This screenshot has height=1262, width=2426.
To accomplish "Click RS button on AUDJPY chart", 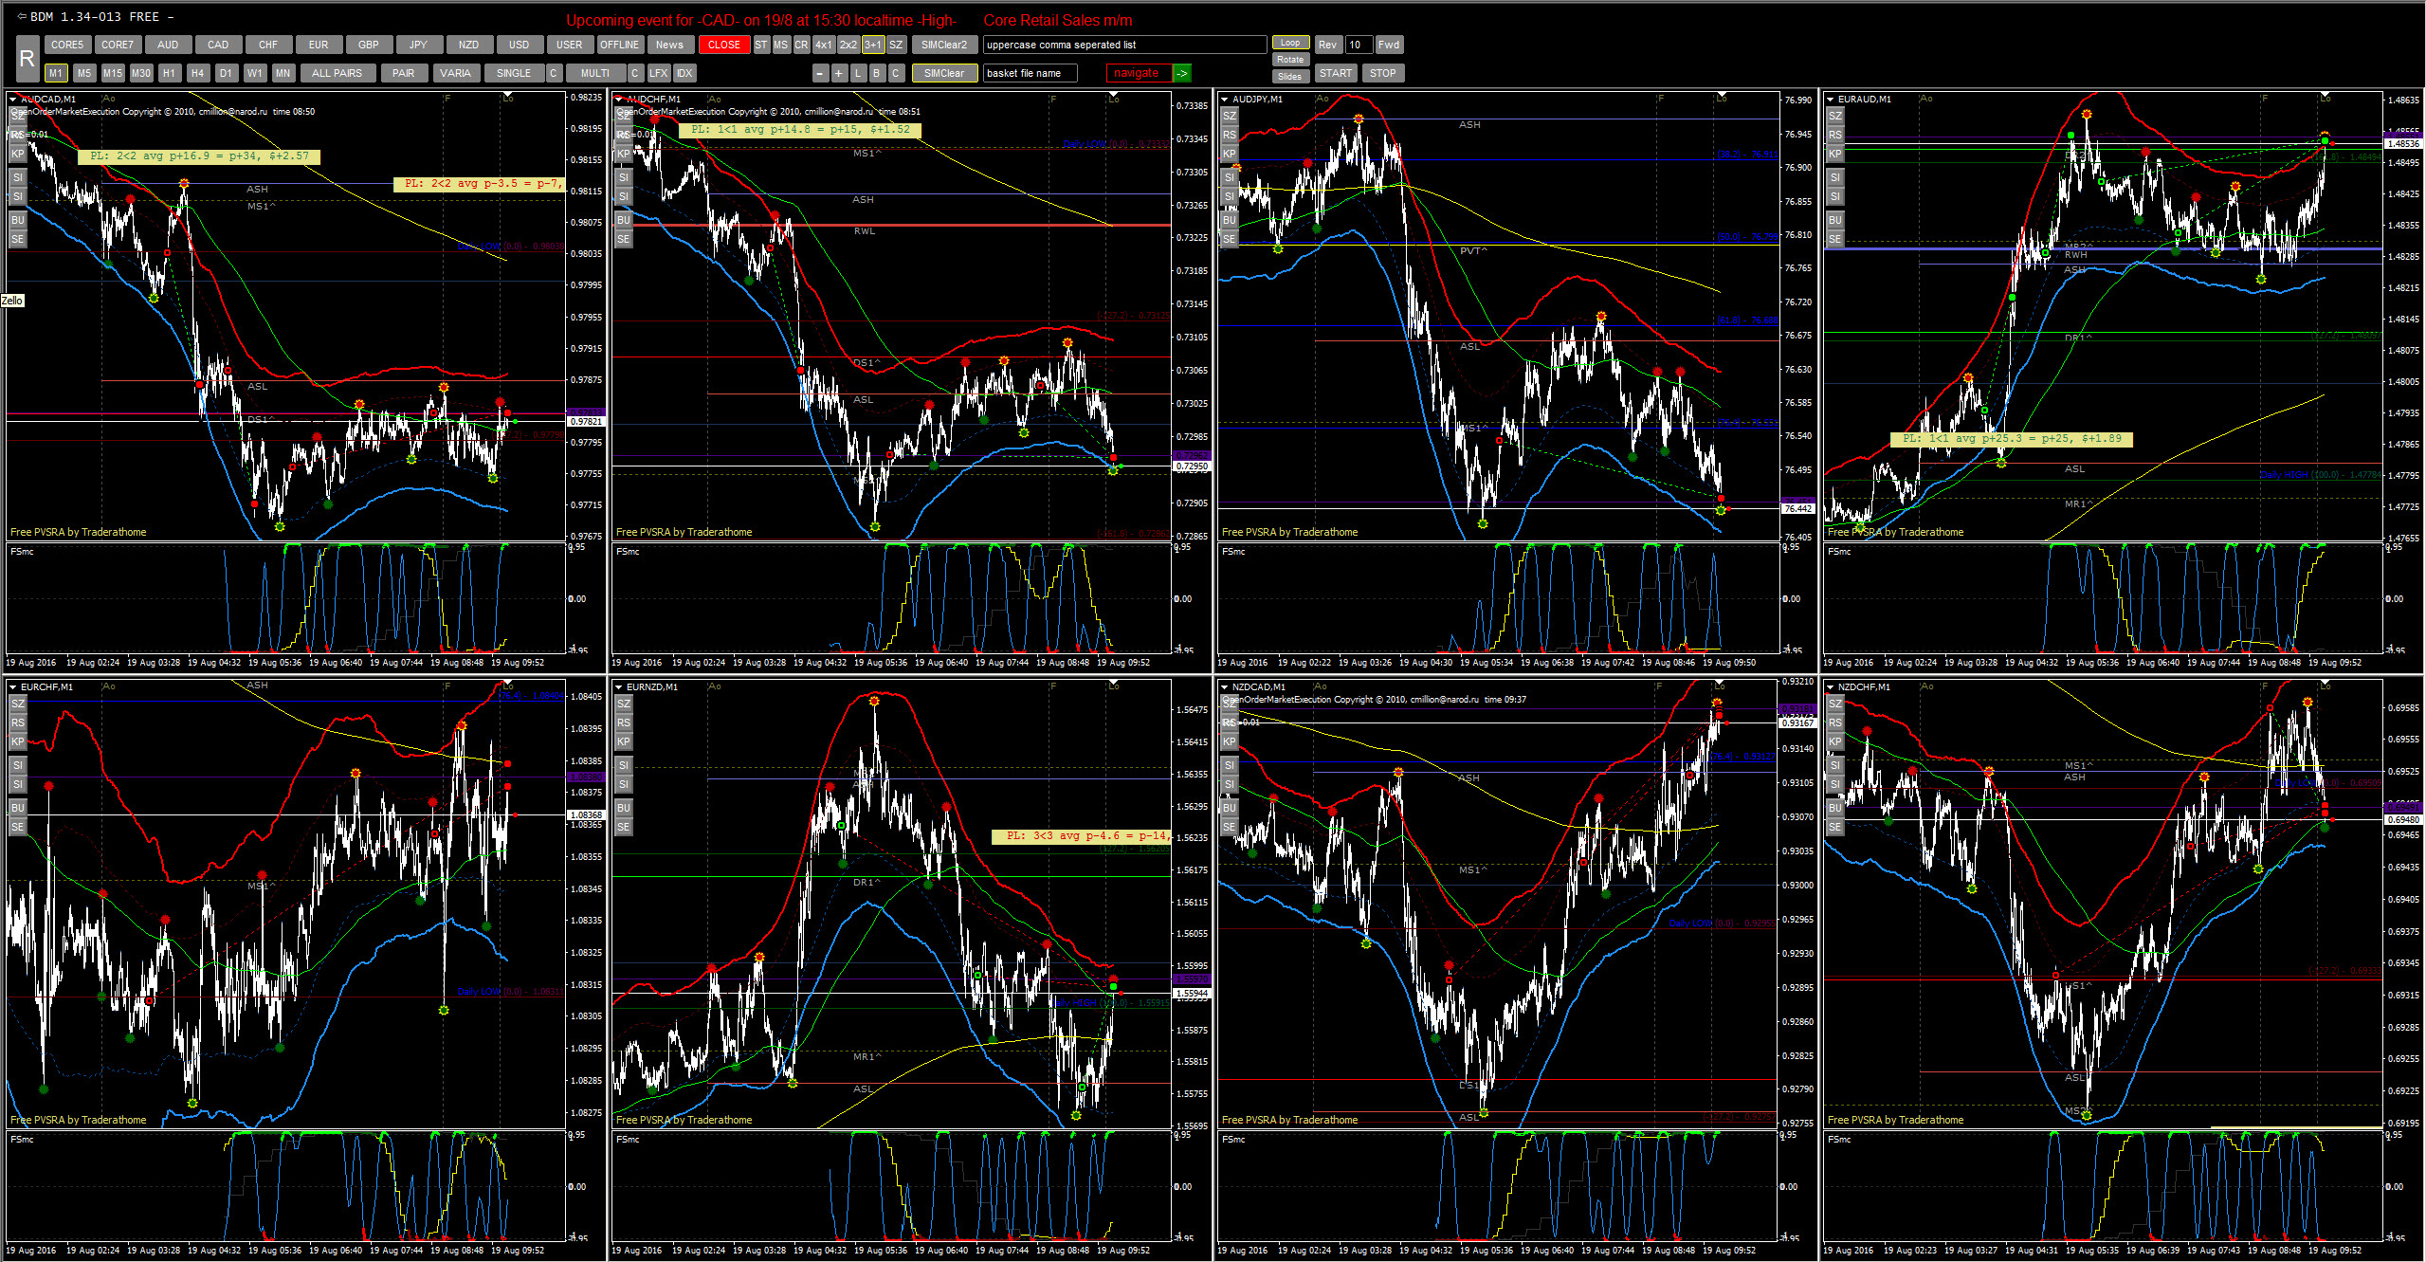I will (x=1230, y=135).
